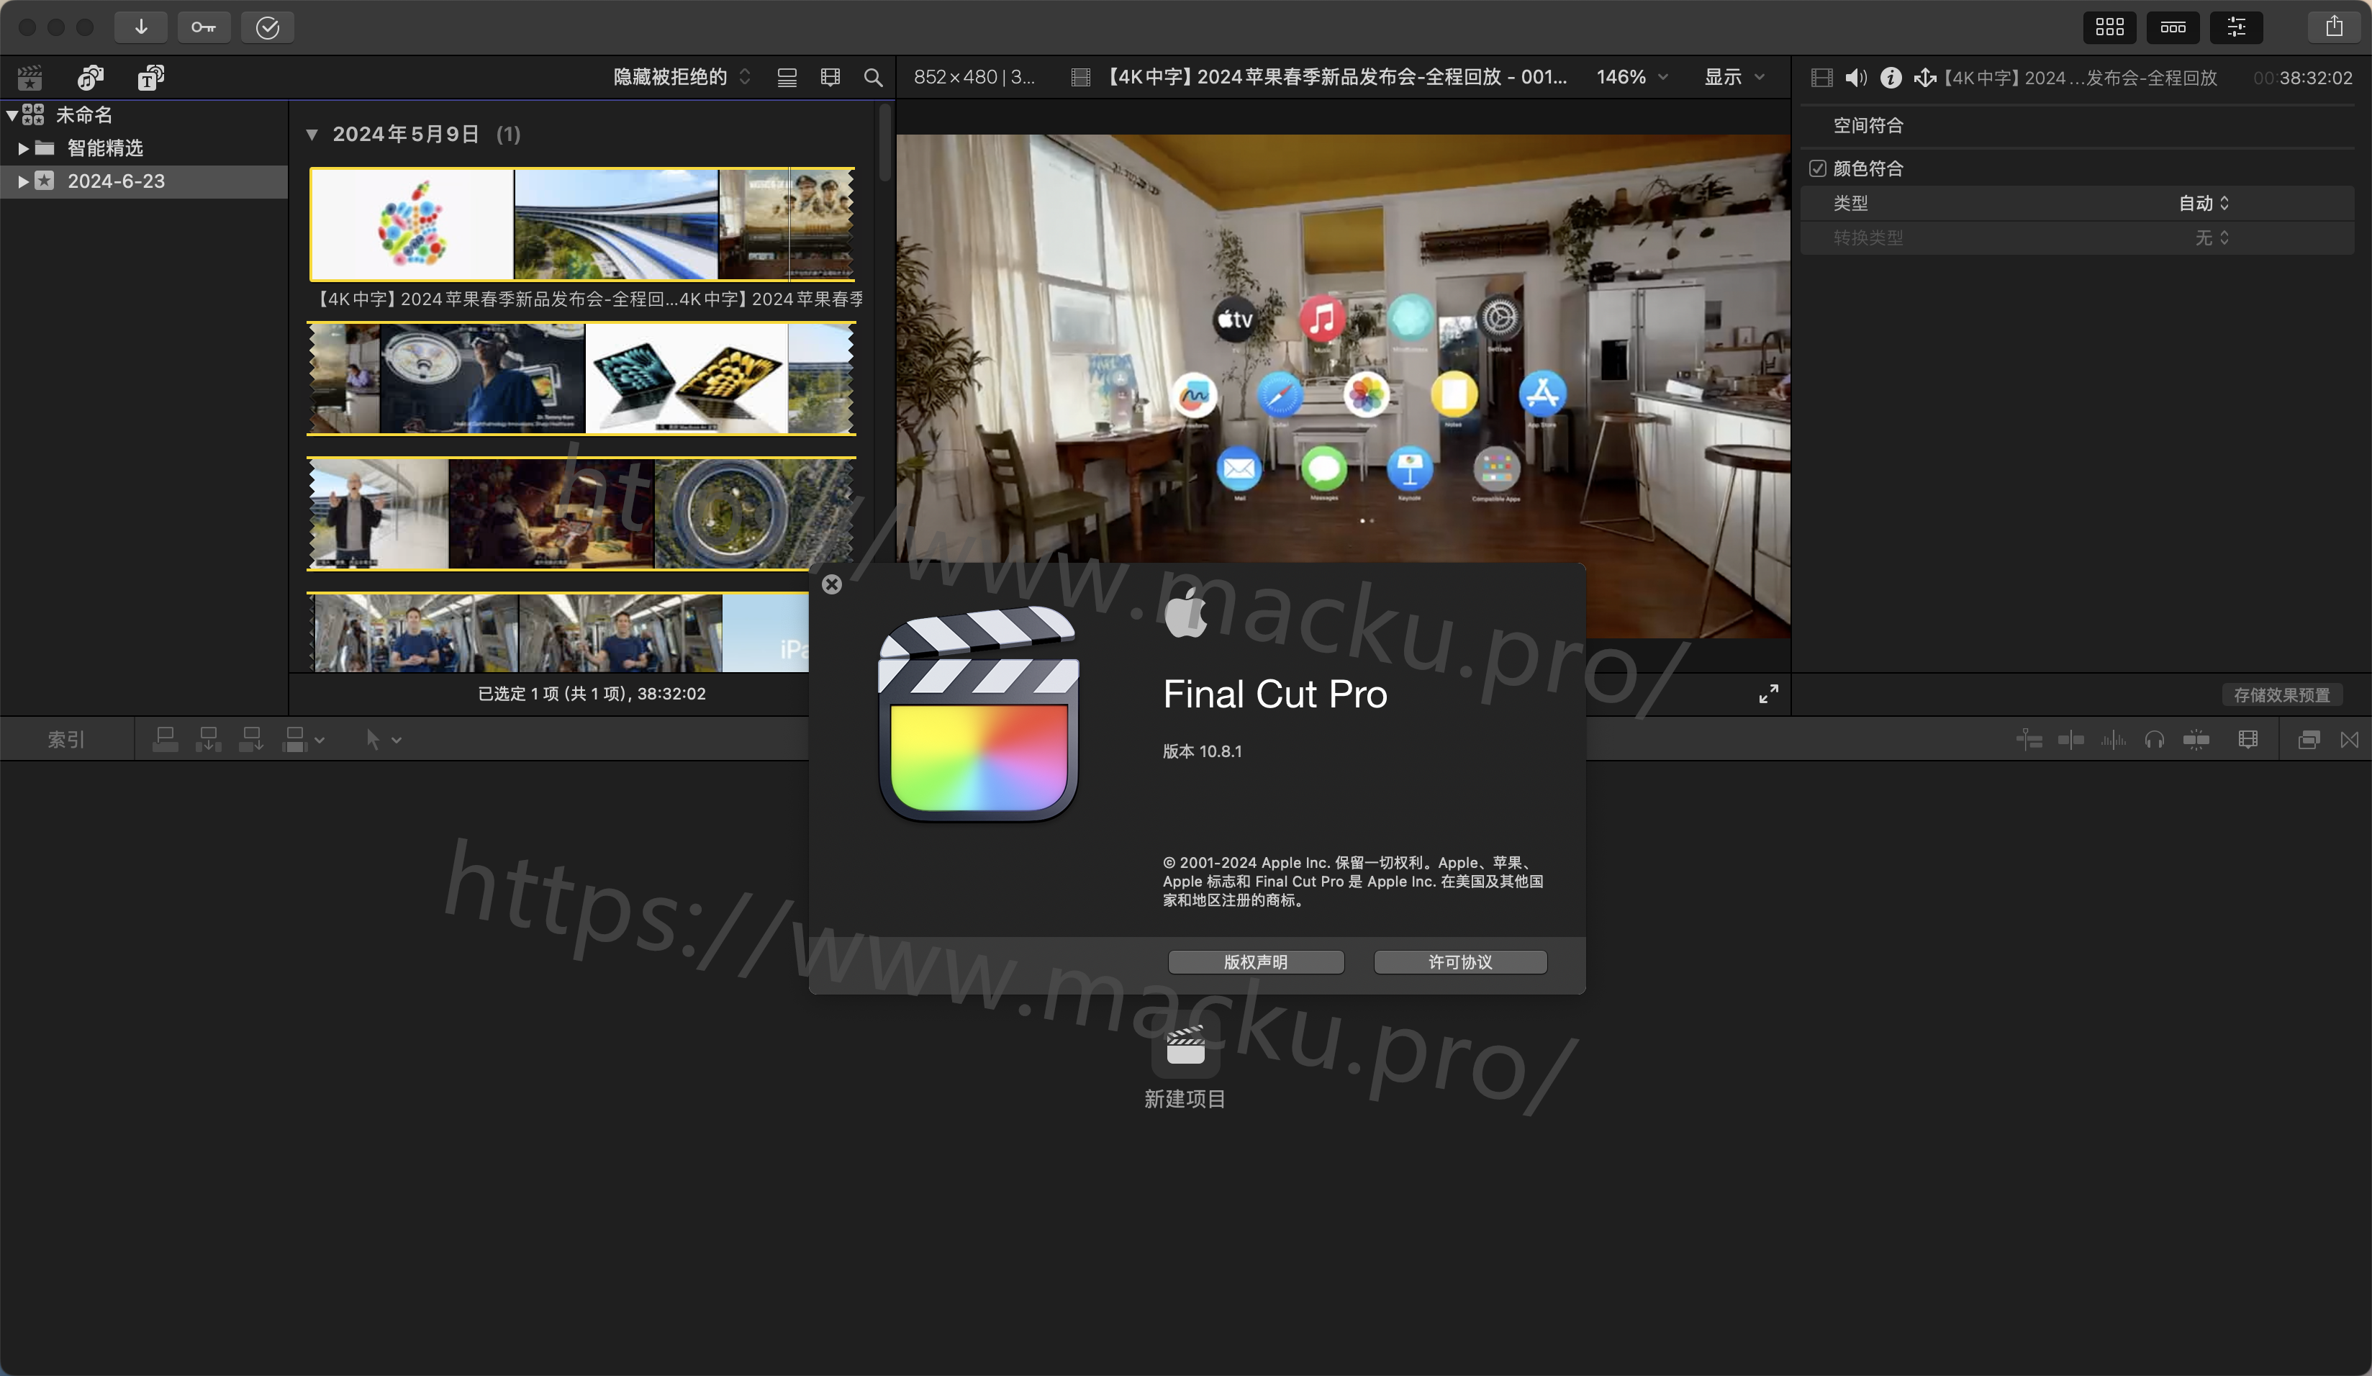
Task: Open the 类型 自动 dropdown
Action: pos(2204,203)
